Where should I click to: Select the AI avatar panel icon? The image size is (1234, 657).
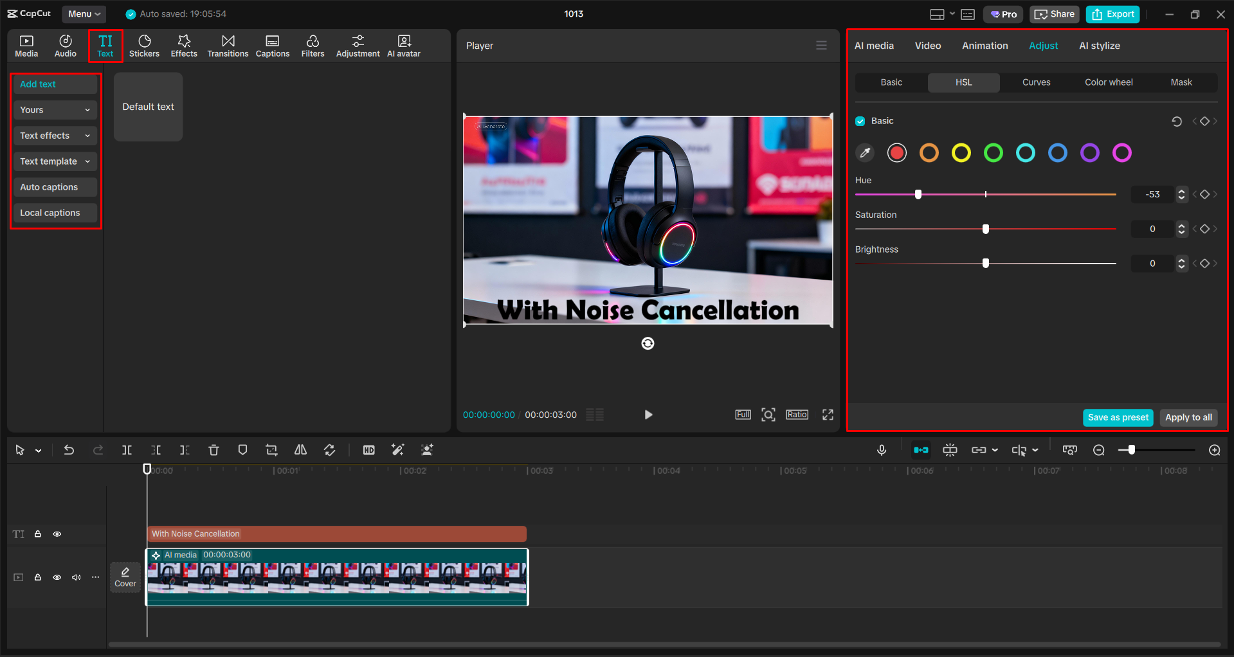coord(403,45)
